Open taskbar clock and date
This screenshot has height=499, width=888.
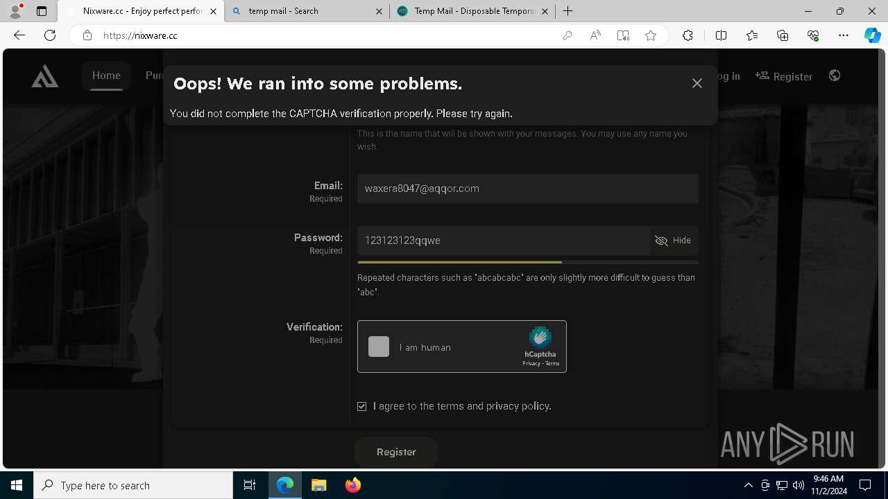tap(828, 485)
